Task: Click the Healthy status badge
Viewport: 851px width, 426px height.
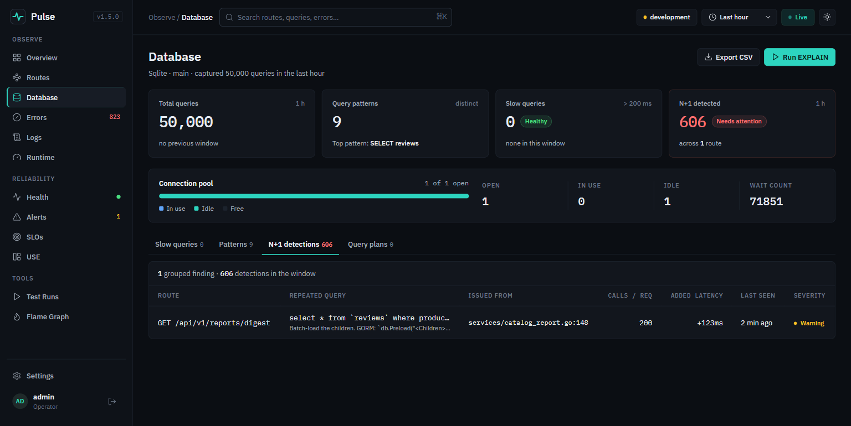Action: pos(536,121)
